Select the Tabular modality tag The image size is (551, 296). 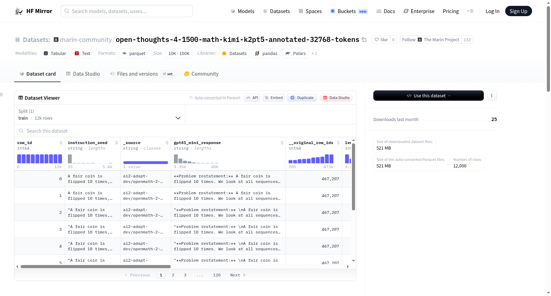click(55, 53)
